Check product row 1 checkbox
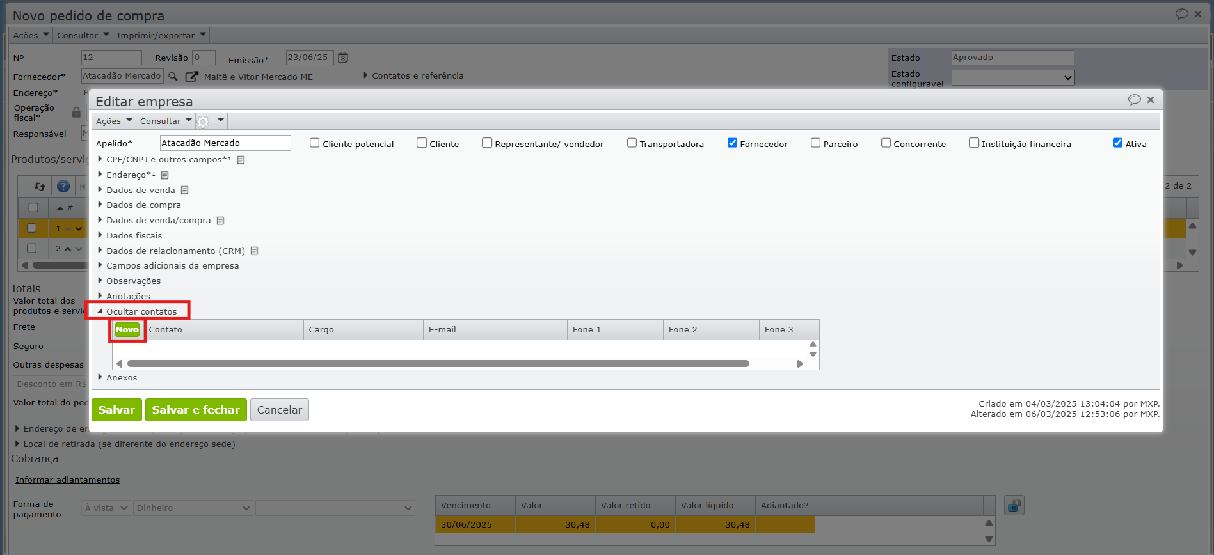The height and width of the screenshot is (555, 1214). coord(31,228)
